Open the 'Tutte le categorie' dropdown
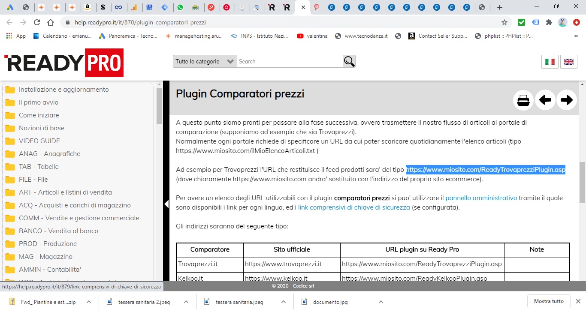This screenshot has height=312, width=586. 205,61
